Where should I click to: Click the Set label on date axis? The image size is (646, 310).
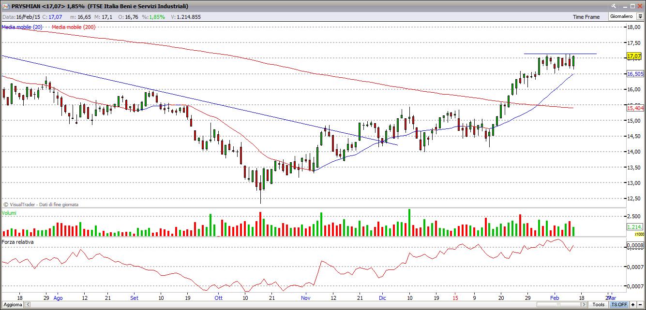[135, 298]
